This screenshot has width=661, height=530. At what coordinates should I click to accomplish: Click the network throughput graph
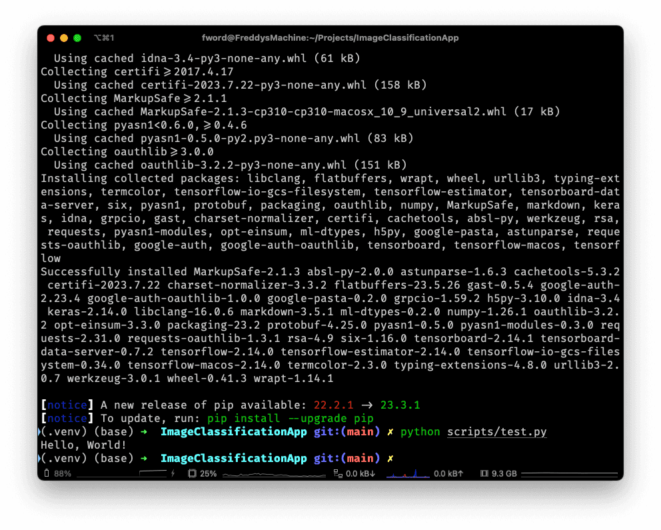click(x=408, y=474)
